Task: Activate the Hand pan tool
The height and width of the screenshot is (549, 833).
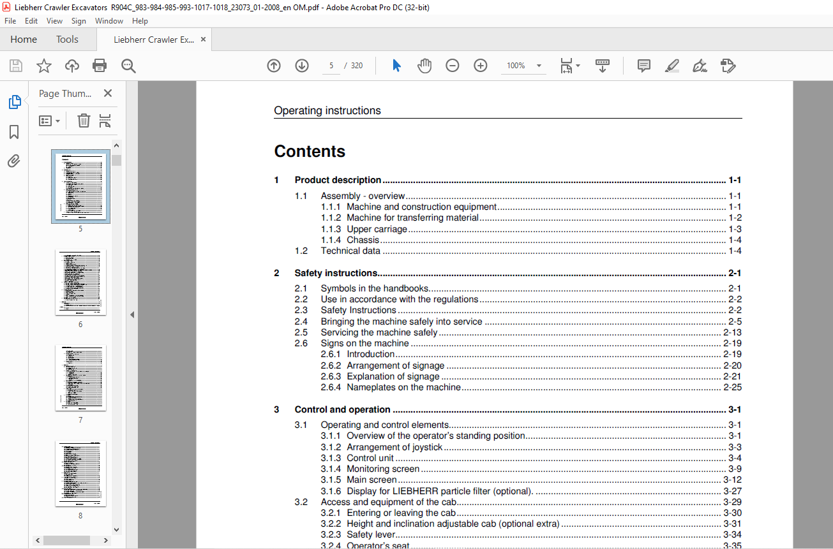Action: click(424, 66)
